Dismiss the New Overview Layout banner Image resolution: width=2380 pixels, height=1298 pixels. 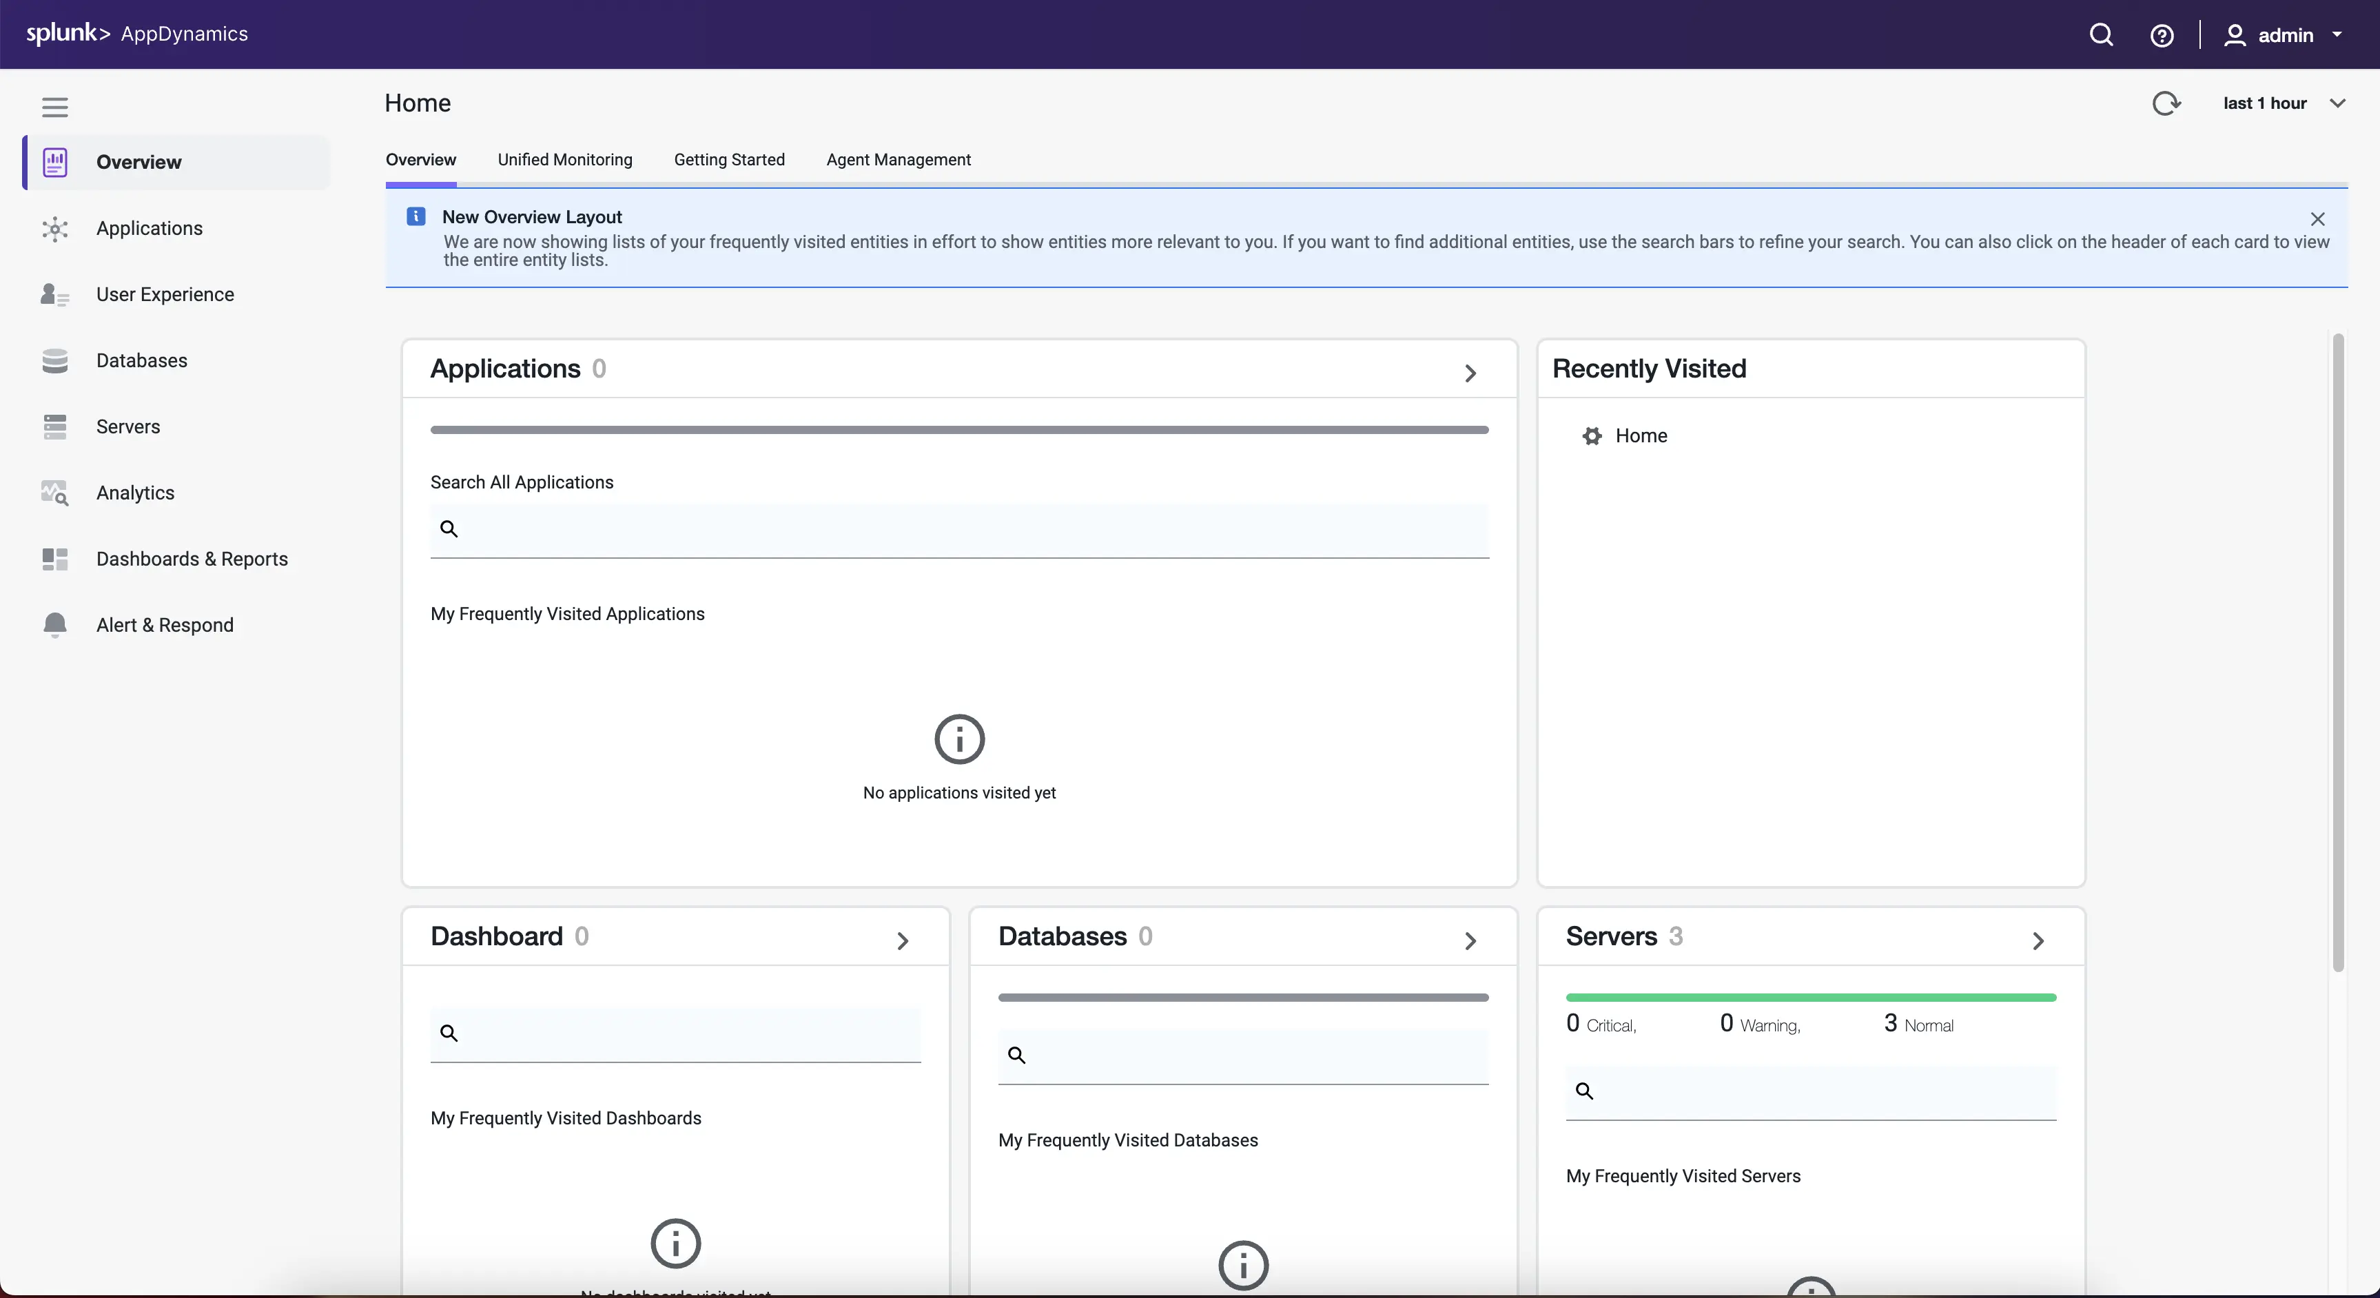point(2318,219)
